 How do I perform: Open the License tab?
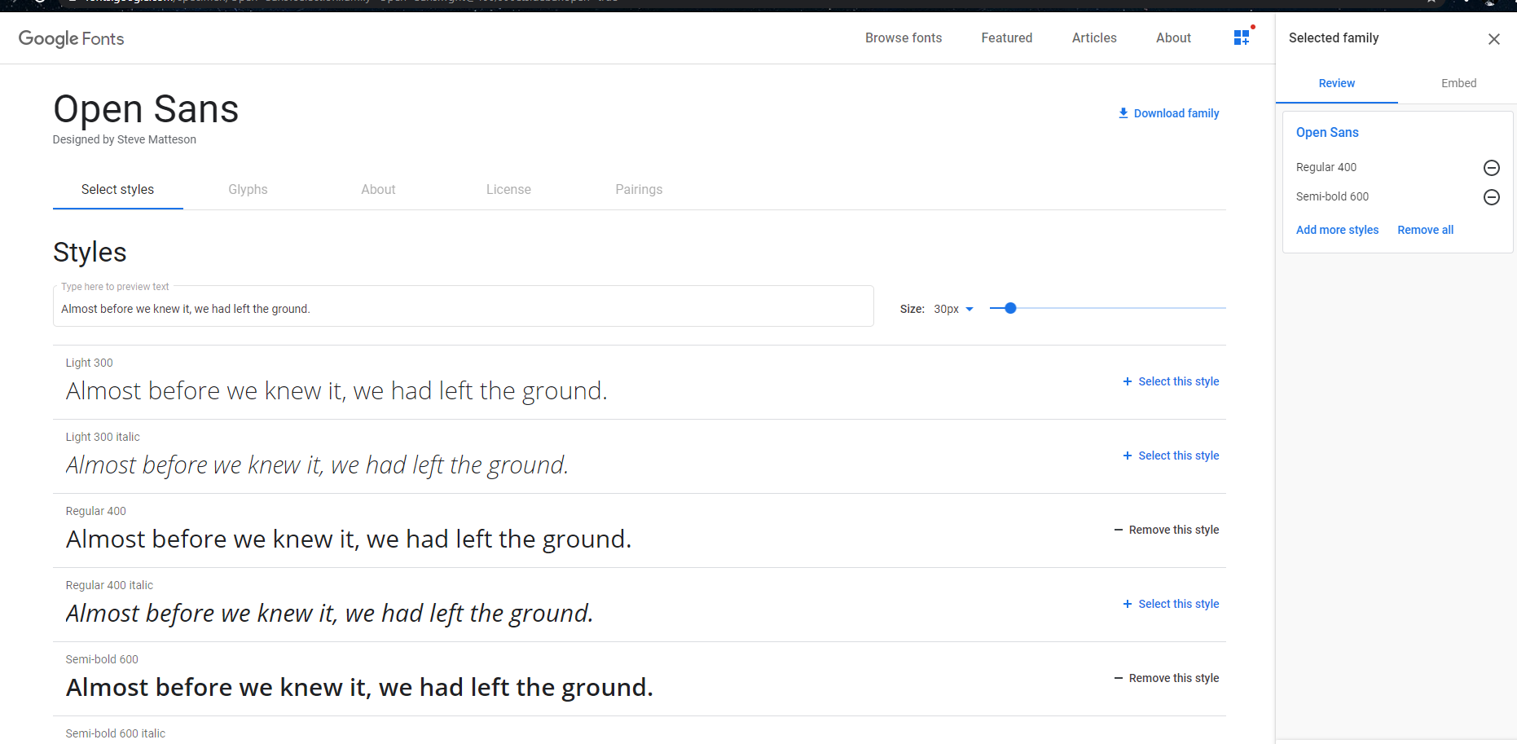click(x=508, y=189)
